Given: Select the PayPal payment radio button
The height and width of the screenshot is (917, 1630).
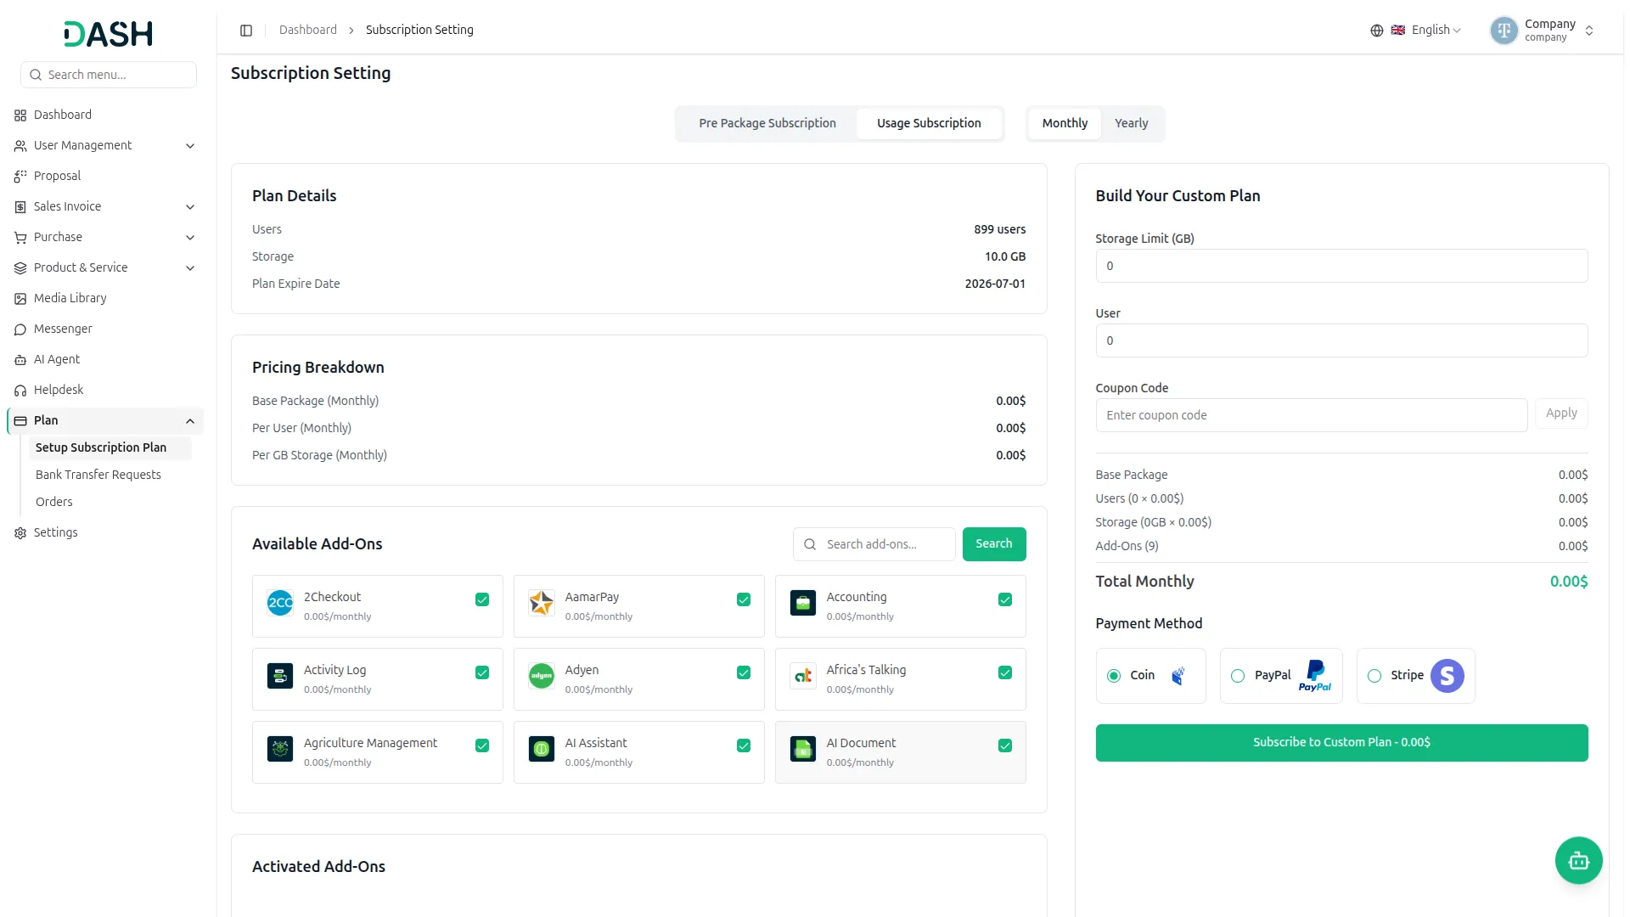Looking at the screenshot, I should point(1238,676).
